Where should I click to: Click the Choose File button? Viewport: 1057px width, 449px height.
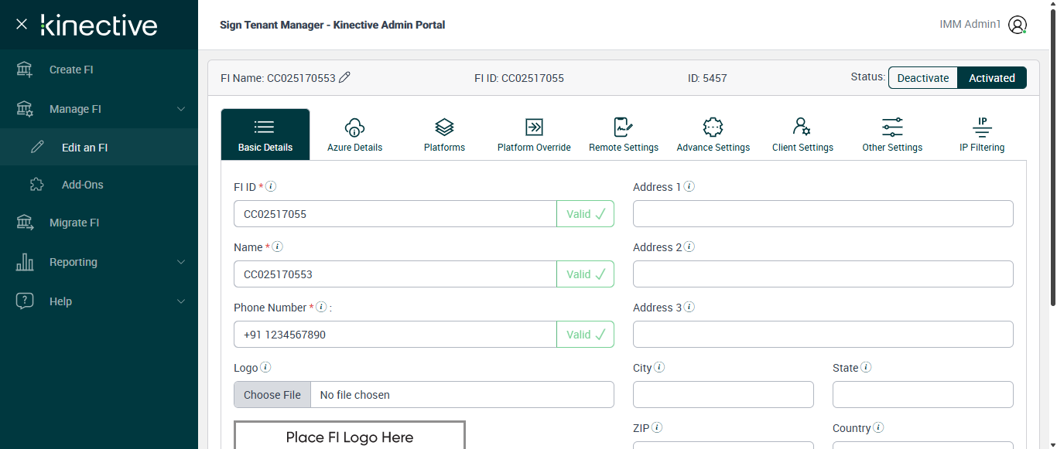[272, 395]
